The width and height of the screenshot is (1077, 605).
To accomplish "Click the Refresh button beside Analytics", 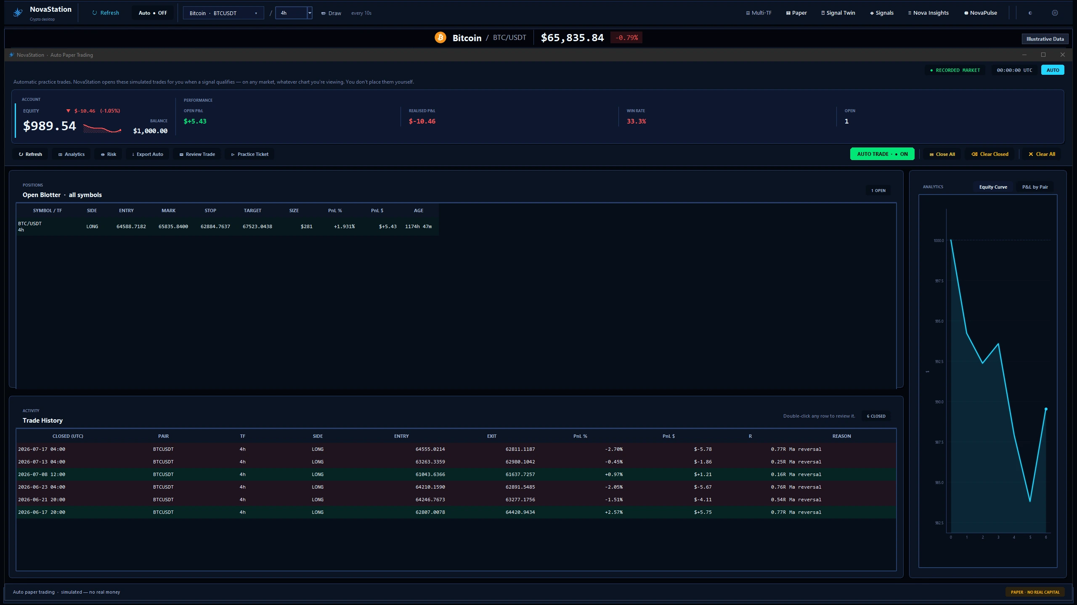I will click(30, 154).
